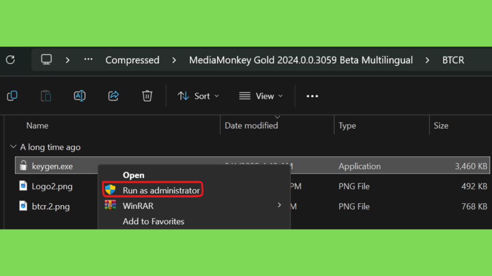Image resolution: width=492 pixels, height=276 pixels.
Task: Click the 492 KB size cell
Action: pos(474,186)
